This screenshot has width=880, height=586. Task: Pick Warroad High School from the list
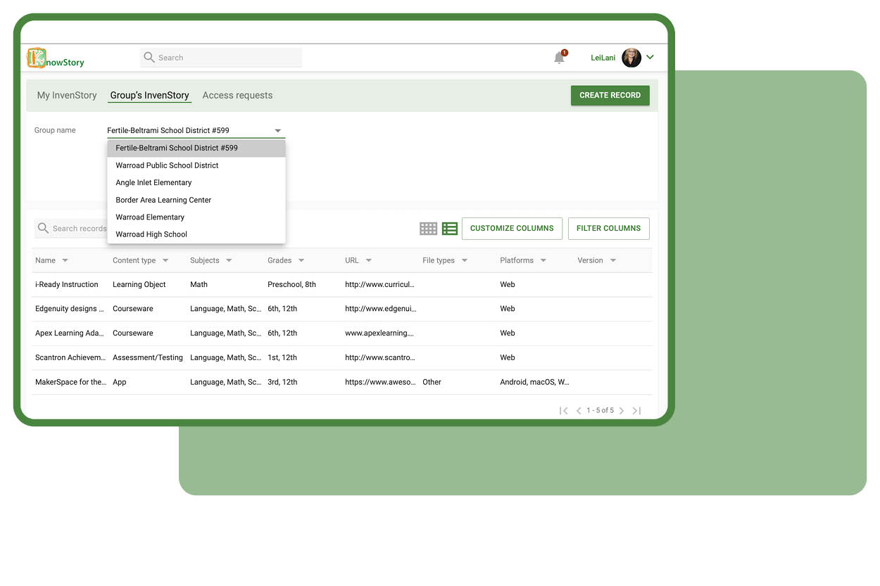(196, 234)
